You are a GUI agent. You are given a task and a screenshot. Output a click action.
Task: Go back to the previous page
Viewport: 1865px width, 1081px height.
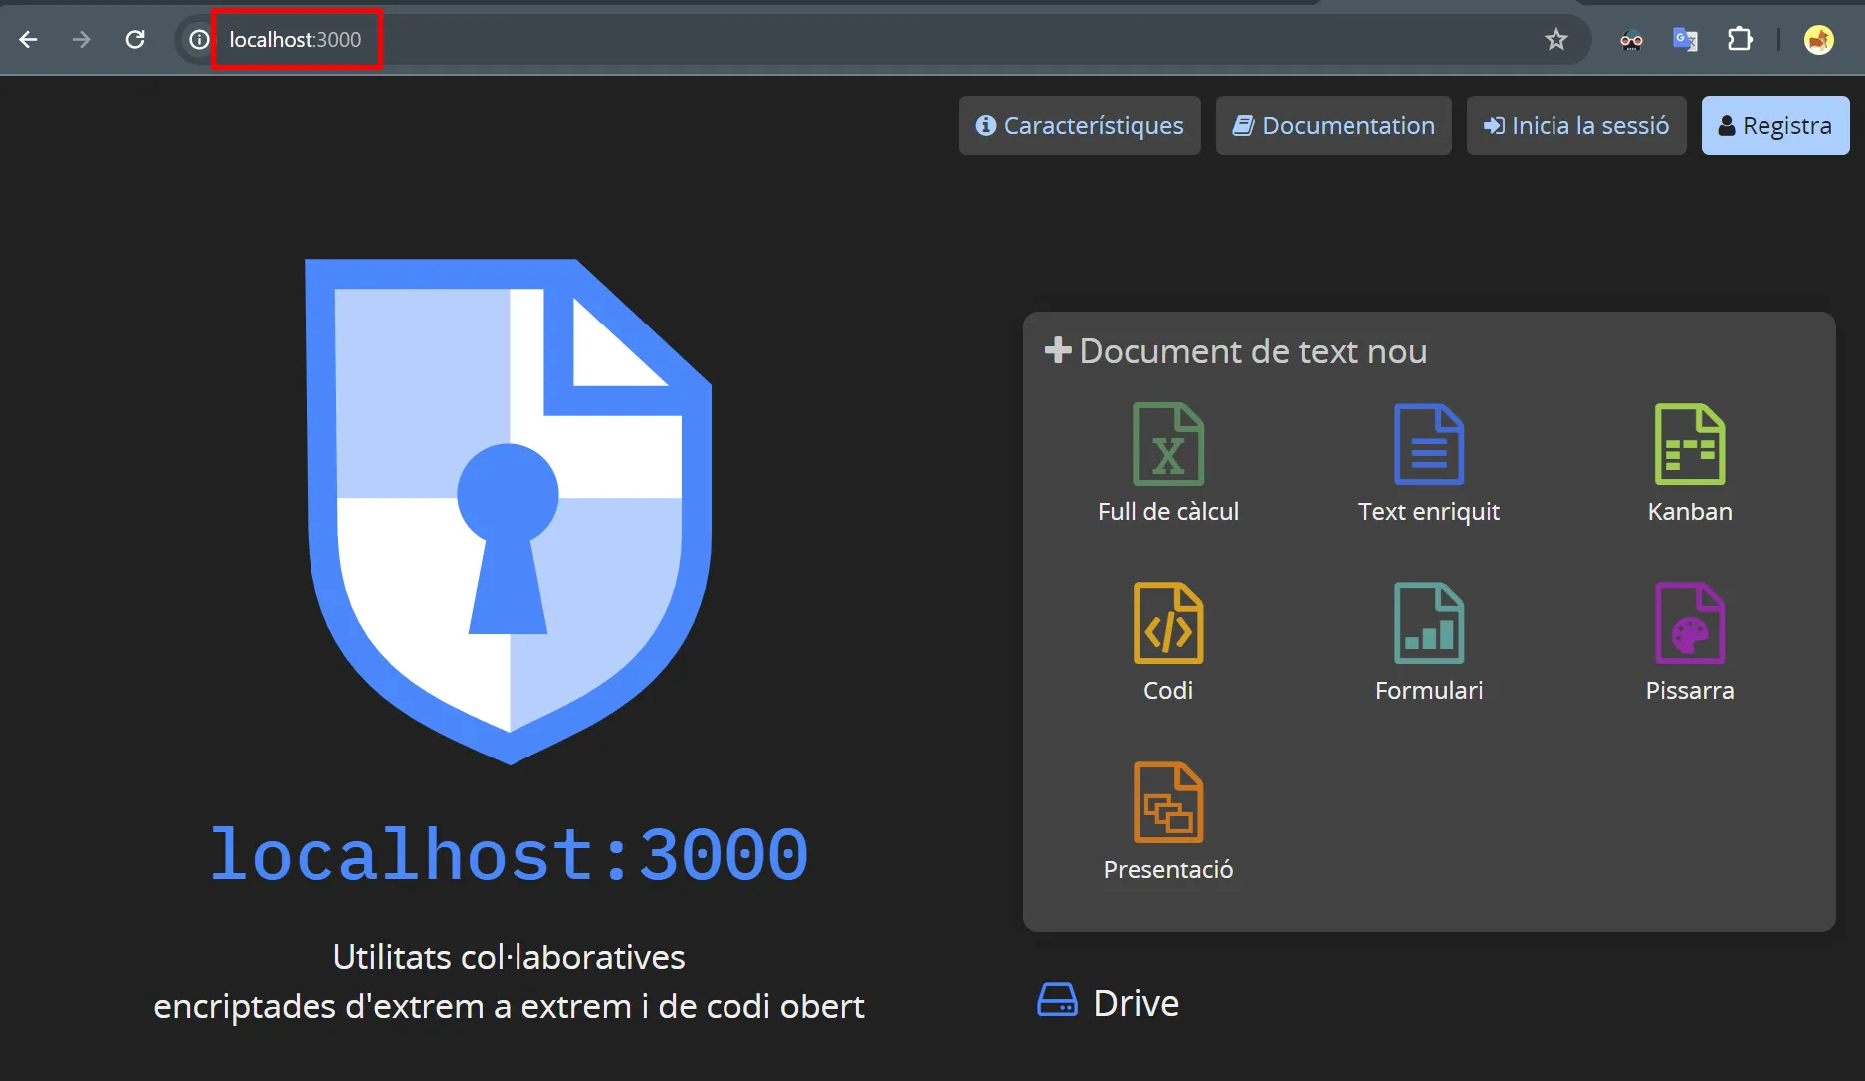28,40
